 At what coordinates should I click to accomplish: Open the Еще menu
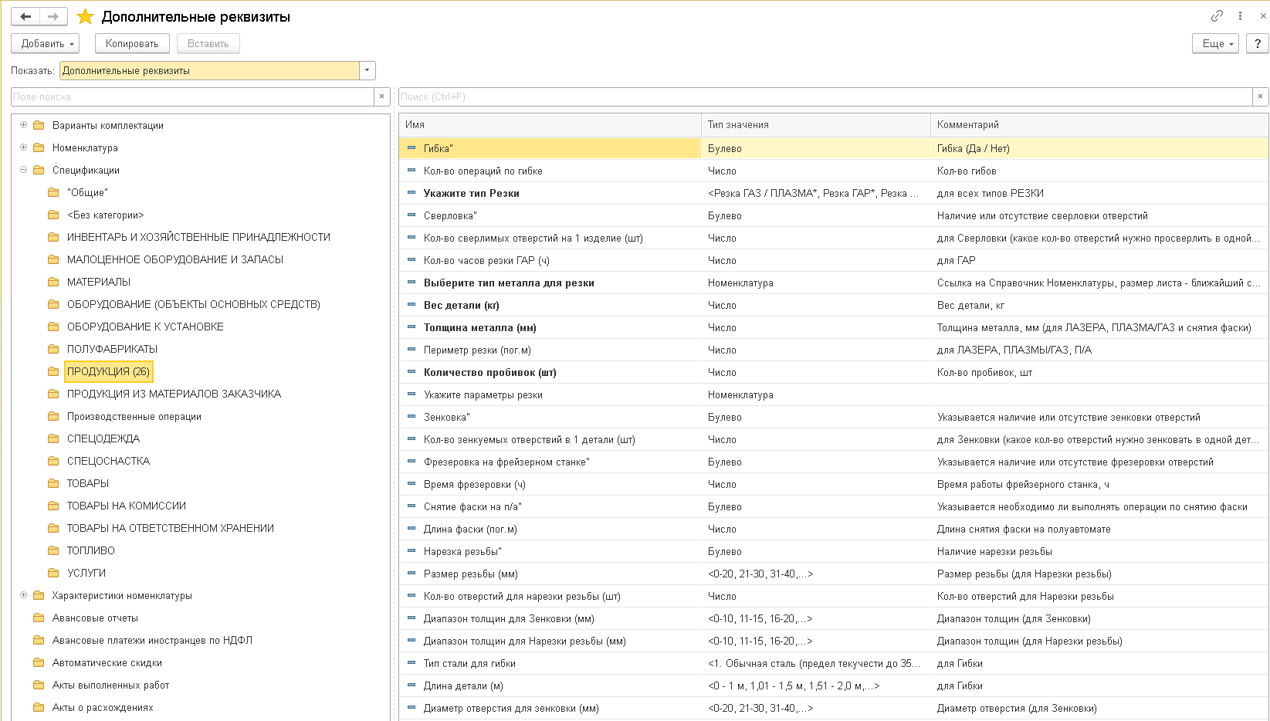(x=1215, y=43)
